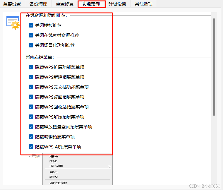Click 复制(C) in example menu
The height and width of the screenshot is (190, 223).
[x=54, y=177]
